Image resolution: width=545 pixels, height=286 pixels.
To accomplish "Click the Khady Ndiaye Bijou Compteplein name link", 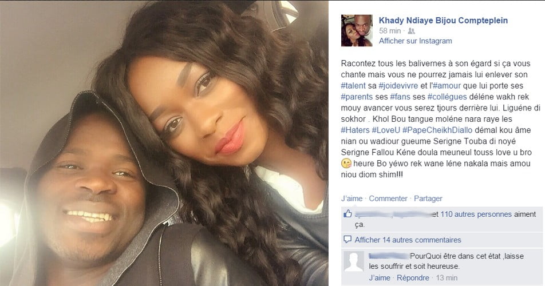I will pyautogui.click(x=443, y=21).
